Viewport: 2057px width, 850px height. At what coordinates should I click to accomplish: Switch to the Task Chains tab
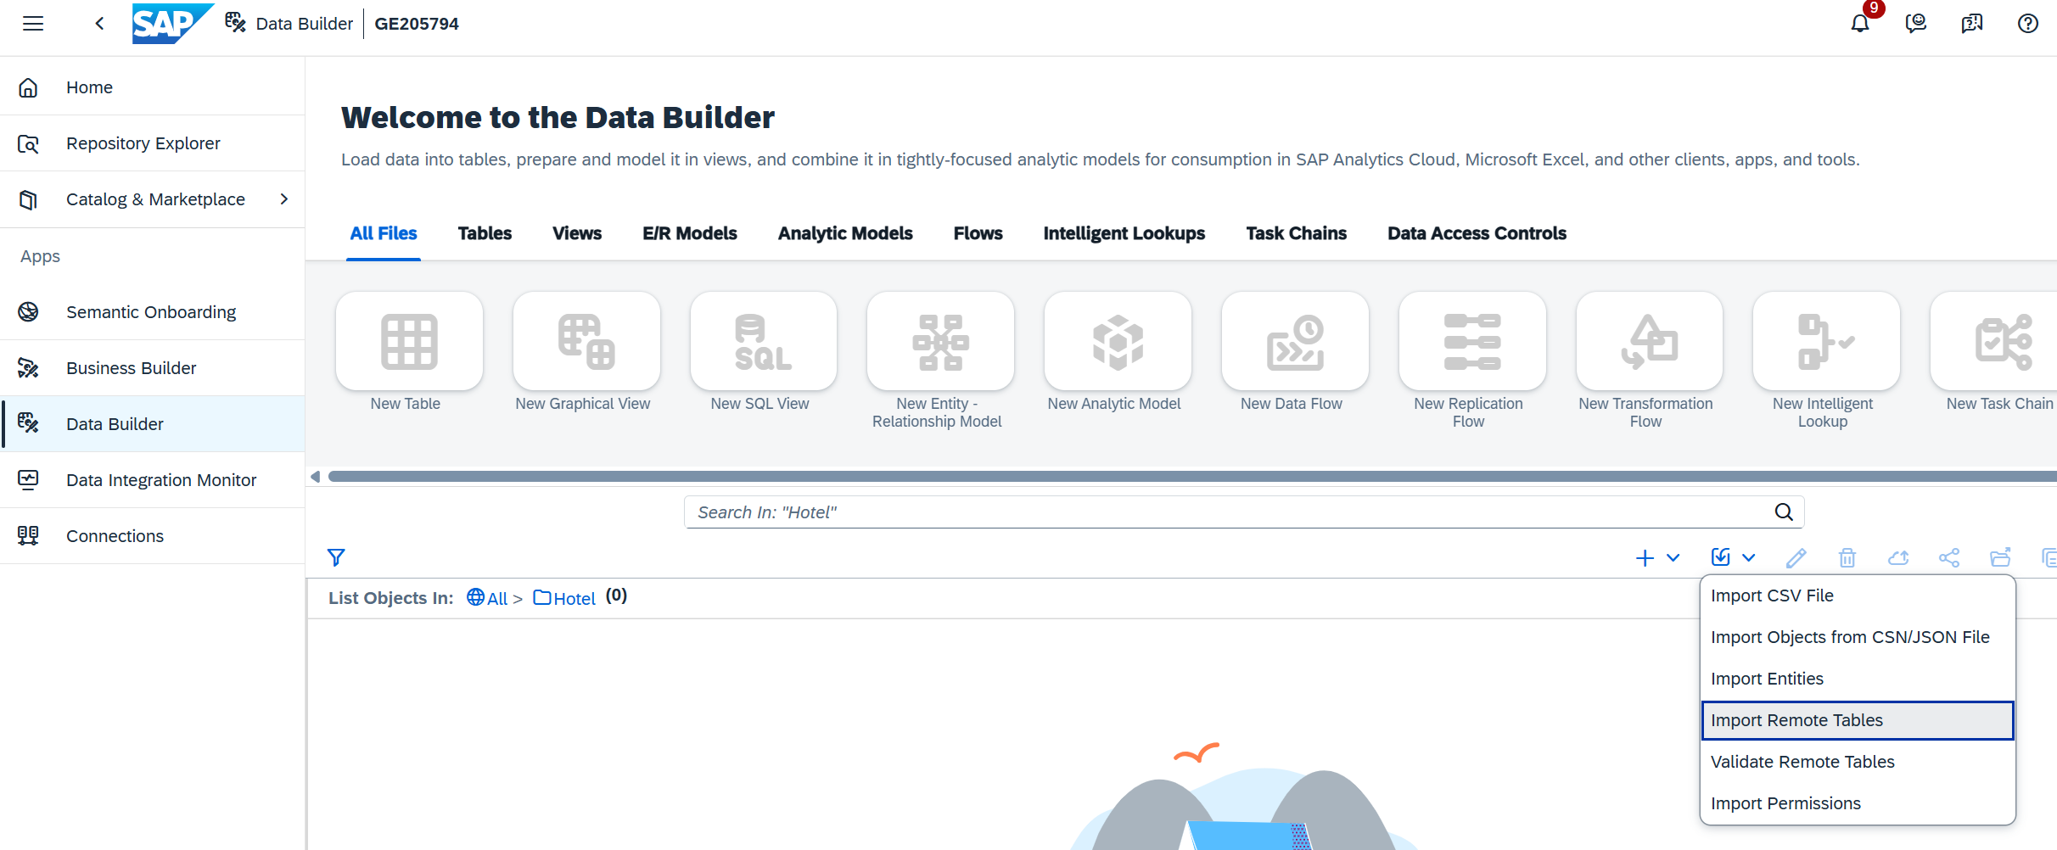(1296, 233)
